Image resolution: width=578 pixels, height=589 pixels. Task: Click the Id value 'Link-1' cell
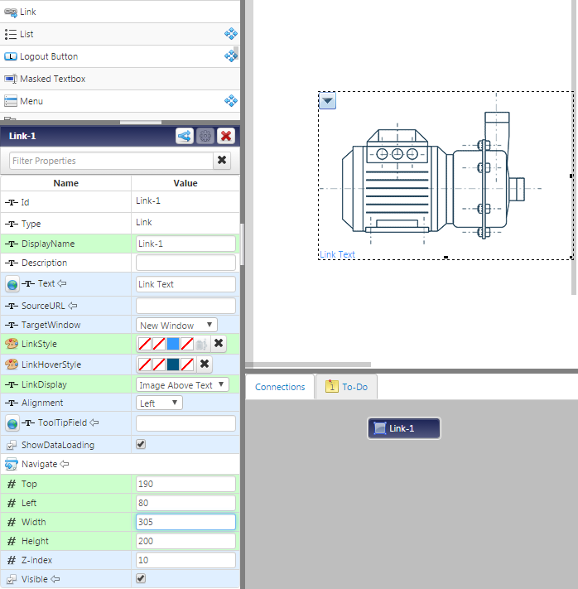[185, 201]
